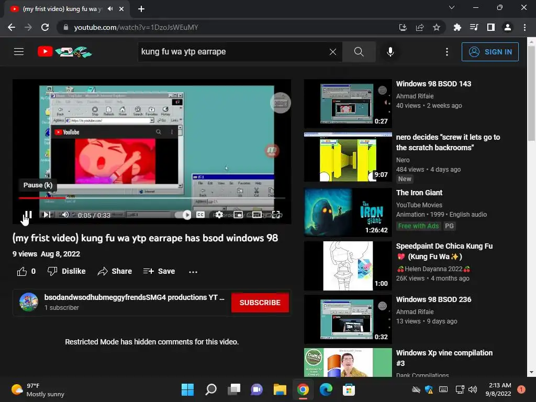This screenshot has width=536, height=402.
Task: Open the Share dialog
Action: [115, 272]
